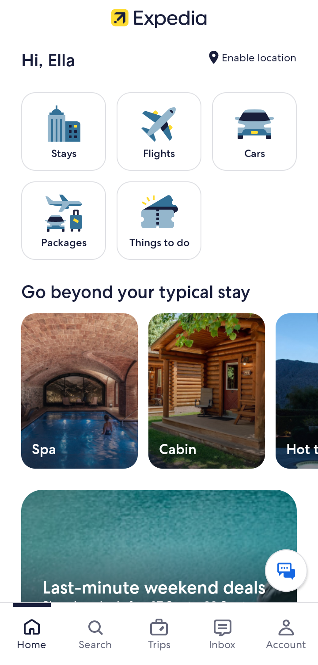The image size is (318, 665).
Task: Go to the Account tab
Action: click(286, 635)
